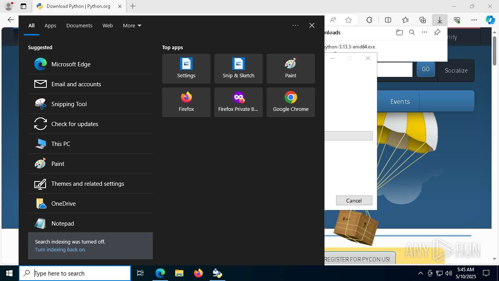
Task: Open Microsoft Edge from suggested list
Action: click(90, 64)
